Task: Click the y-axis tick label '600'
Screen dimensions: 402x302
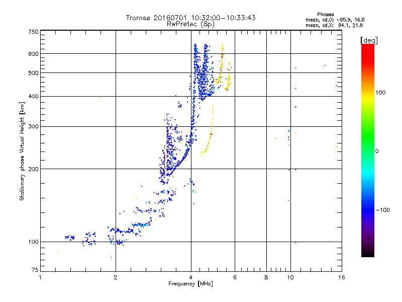Action: (x=33, y=54)
